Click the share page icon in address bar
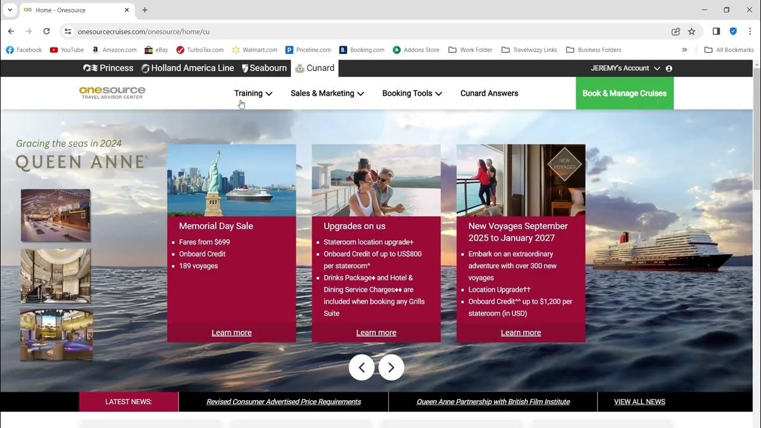 pos(675,32)
